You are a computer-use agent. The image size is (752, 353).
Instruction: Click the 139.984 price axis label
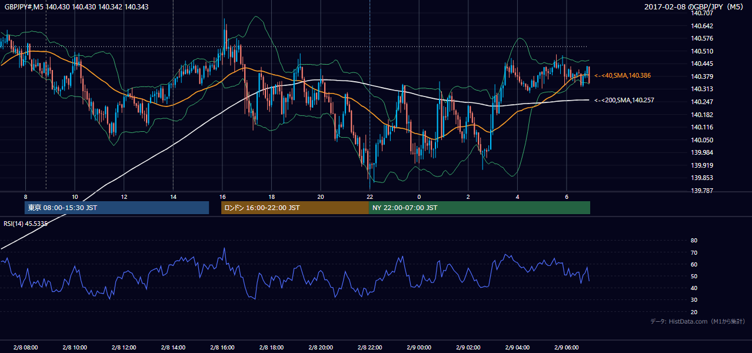(x=702, y=152)
